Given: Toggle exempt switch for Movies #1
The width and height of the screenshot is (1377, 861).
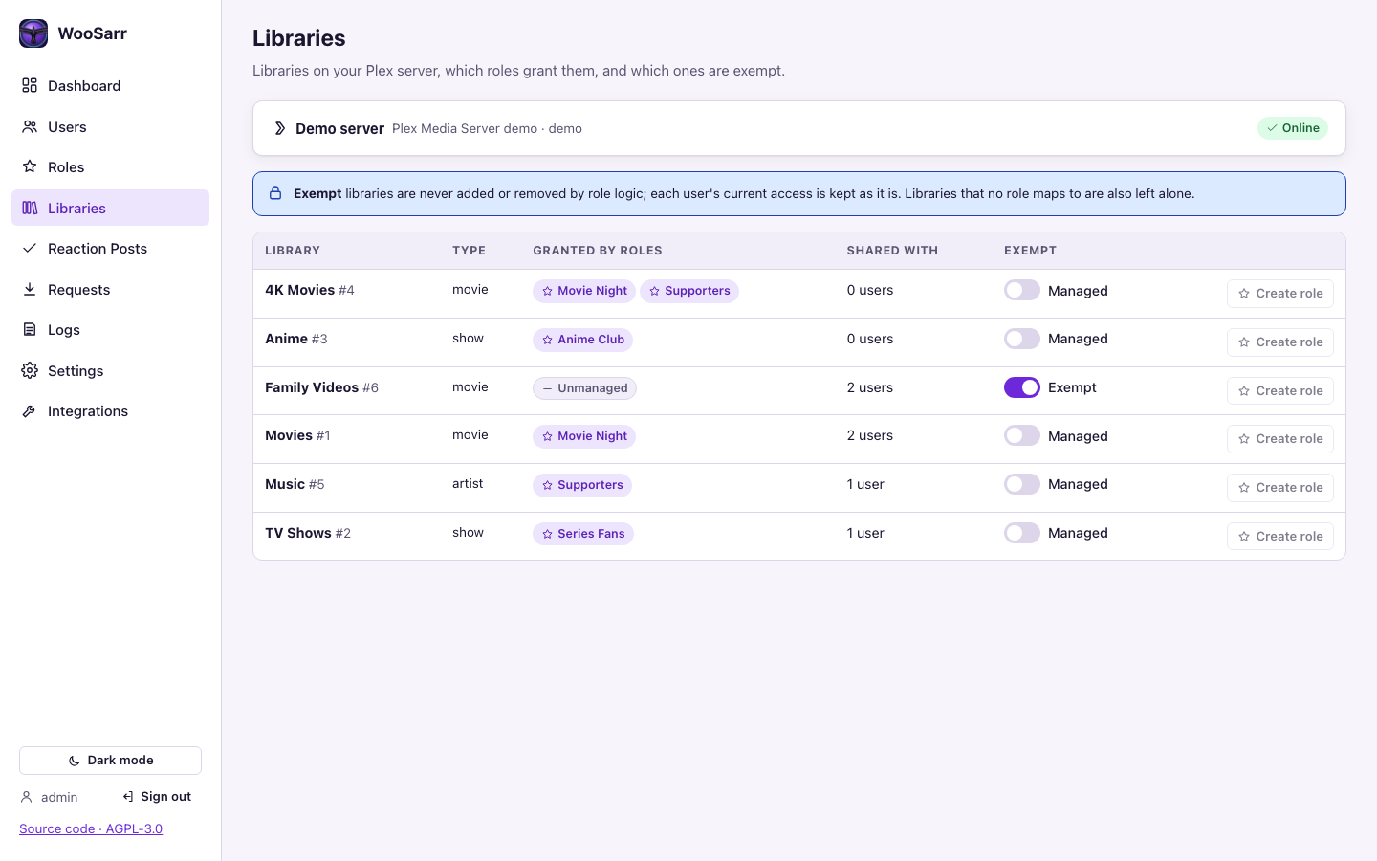Looking at the screenshot, I should point(1022,435).
